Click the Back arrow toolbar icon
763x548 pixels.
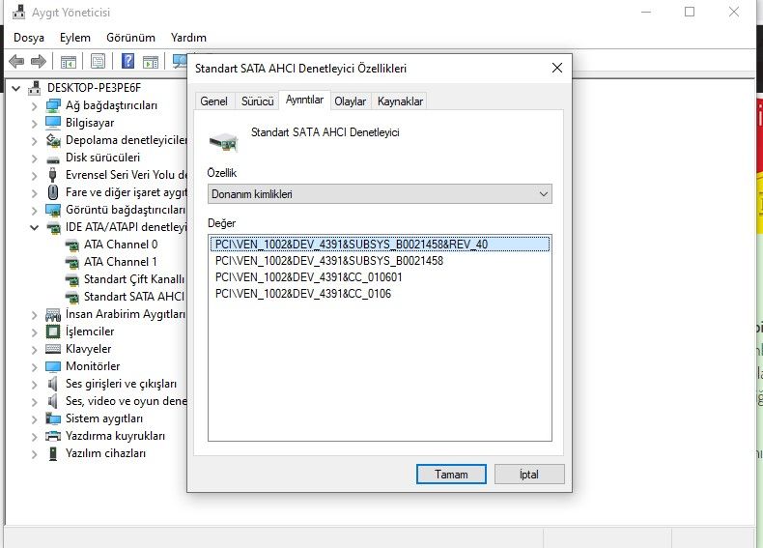pos(16,62)
